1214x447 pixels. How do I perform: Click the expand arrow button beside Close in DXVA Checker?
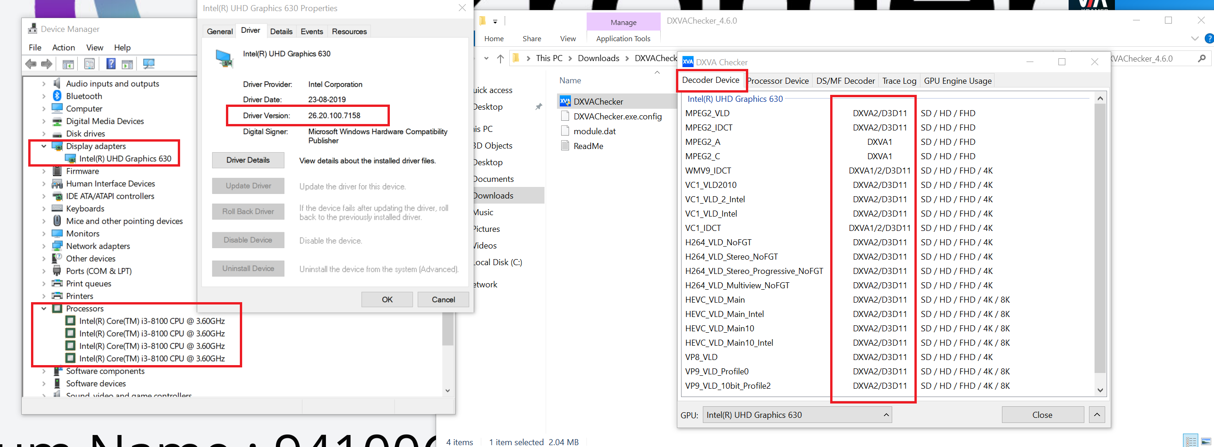(1097, 415)
